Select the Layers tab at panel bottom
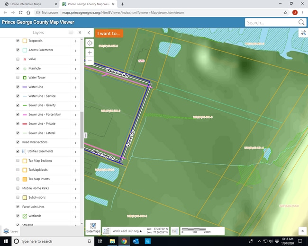This screenshot has height=246, width=308. 10,231
